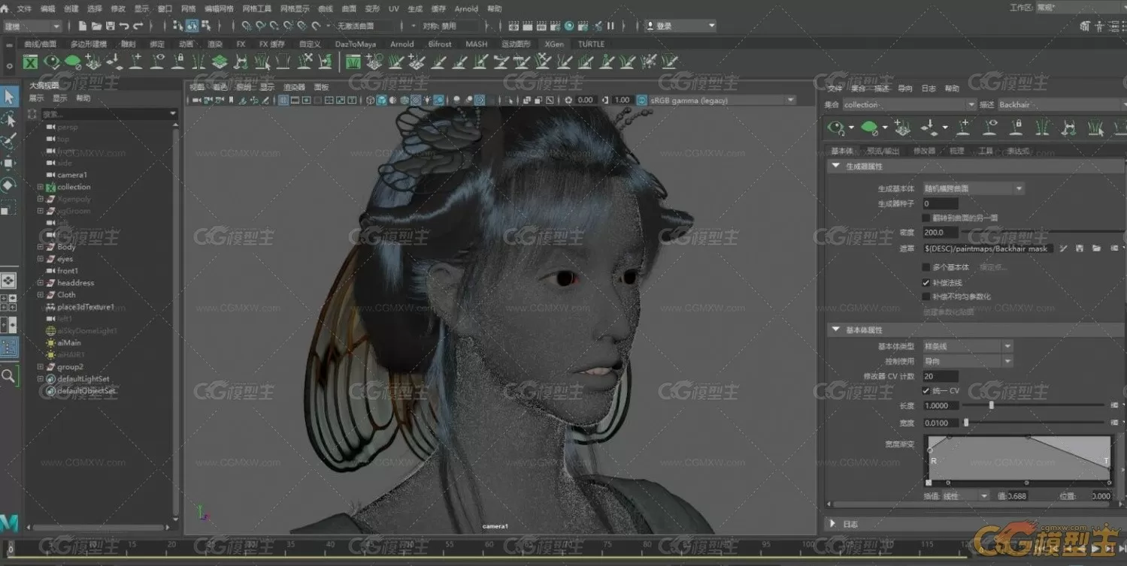Click the 登录 sign-in button
The image size is (1127, 566).
tap(680, 26)
